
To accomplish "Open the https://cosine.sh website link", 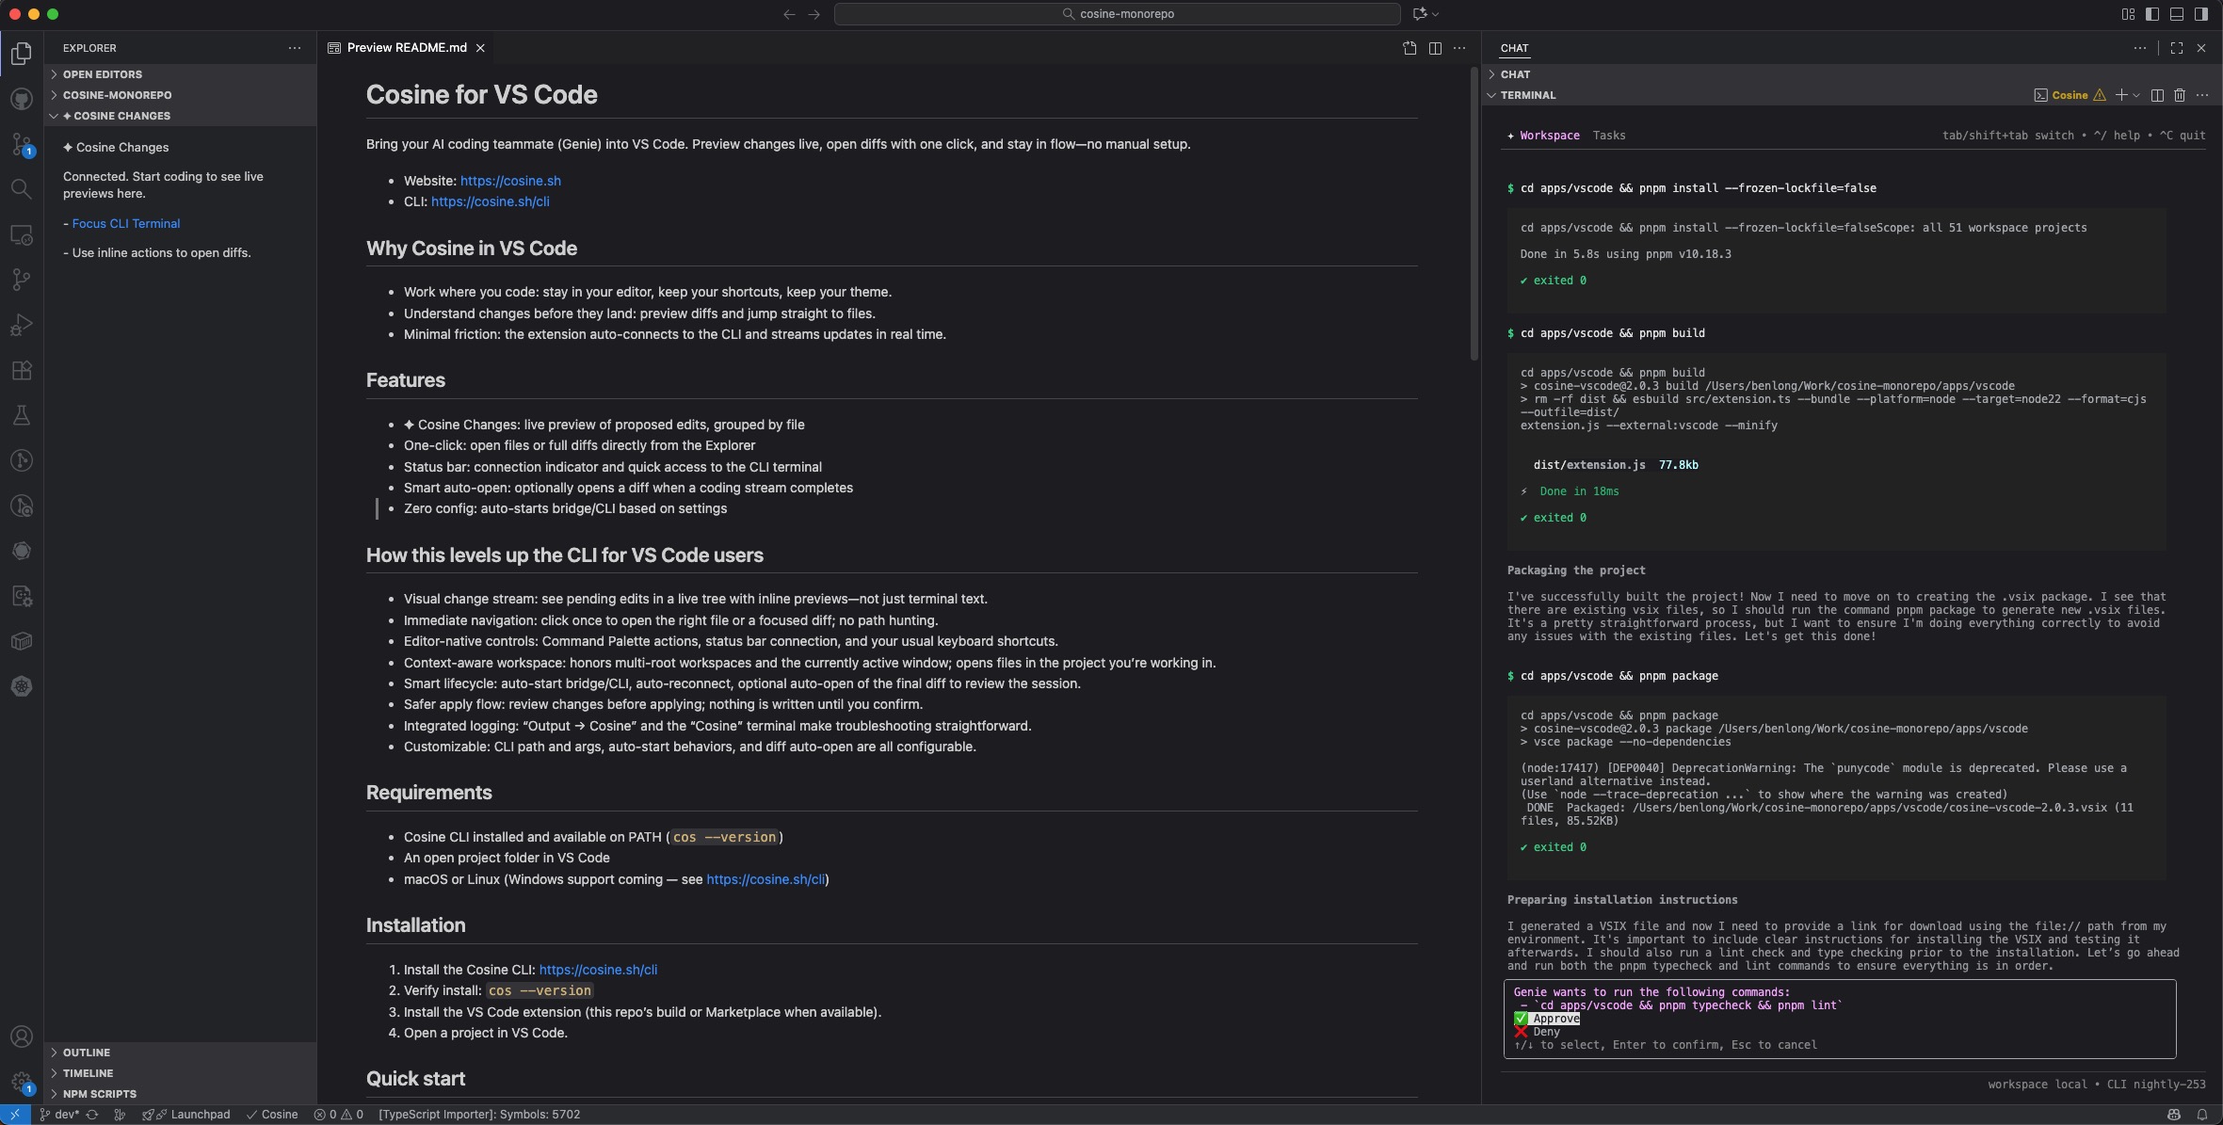I will tap(509, 181).
